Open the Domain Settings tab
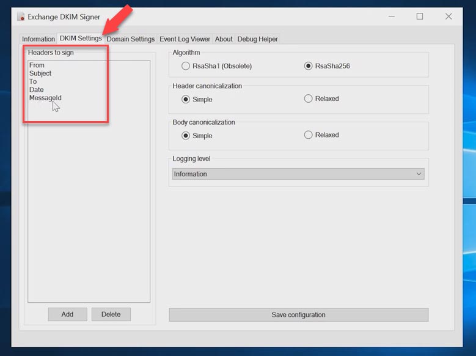 [131, 39]
